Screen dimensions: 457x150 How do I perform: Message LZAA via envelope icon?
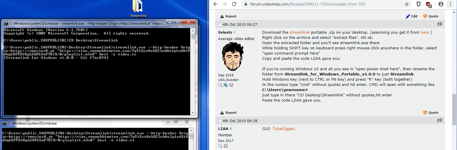pyautogui.click(x=226, y=146)
